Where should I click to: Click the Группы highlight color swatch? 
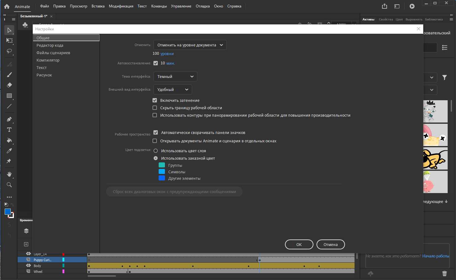click(162, 165)
